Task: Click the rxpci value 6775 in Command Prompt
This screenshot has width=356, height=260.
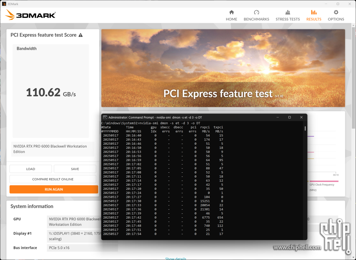Action: [206, 217]
